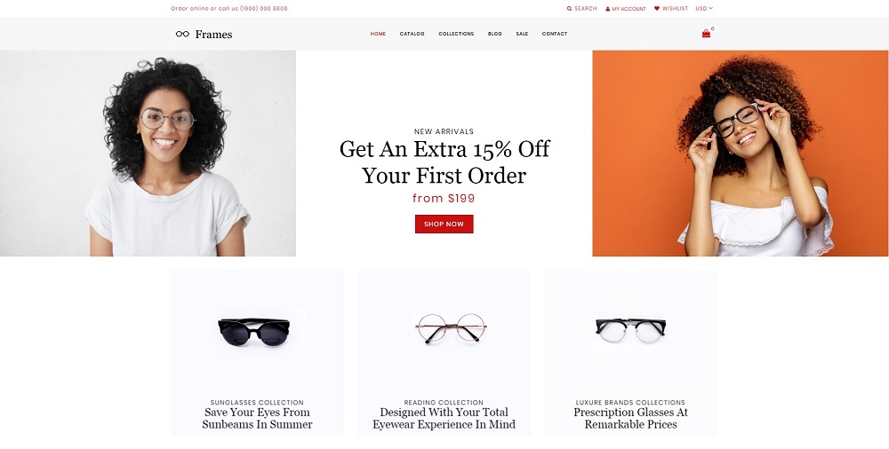
Task: Open Prescription Glasses At Remarkable Prices heading
Action: tap(630, 419)
